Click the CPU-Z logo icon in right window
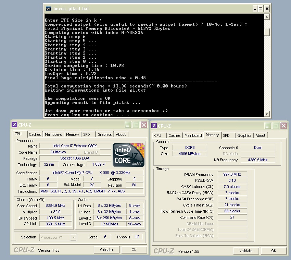Image resolution: width=291 pixels, height=260 pixels. coord(154,126)
